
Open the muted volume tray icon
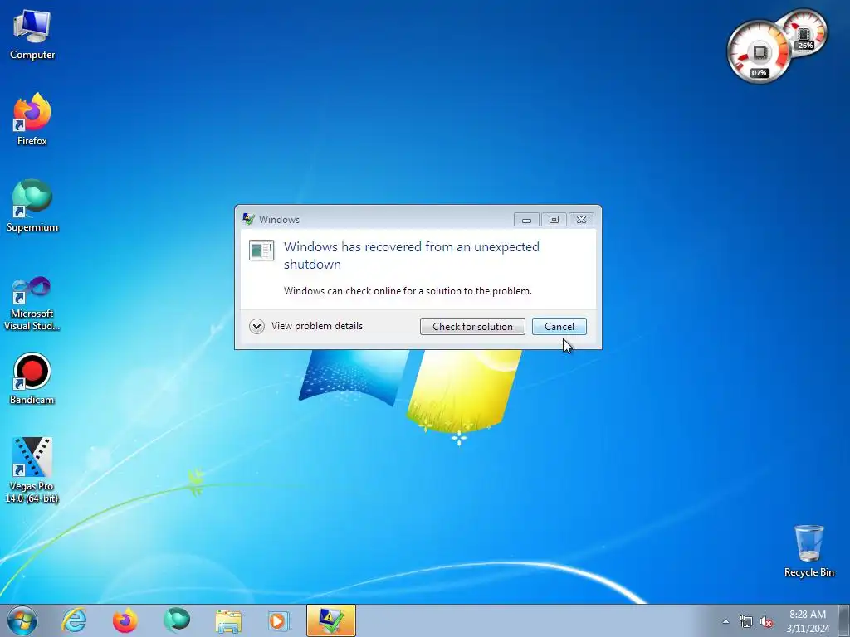766,622
